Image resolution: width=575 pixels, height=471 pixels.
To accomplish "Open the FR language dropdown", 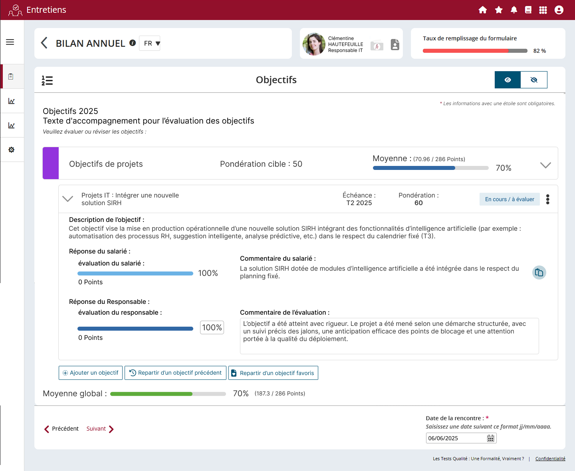I will [x=150, y=43].
